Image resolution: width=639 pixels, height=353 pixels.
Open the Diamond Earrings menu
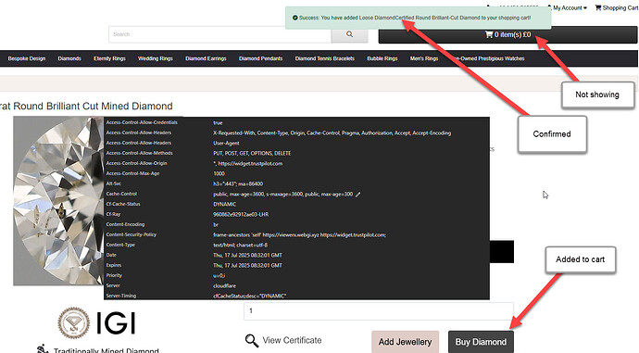(x=206, y=58)
